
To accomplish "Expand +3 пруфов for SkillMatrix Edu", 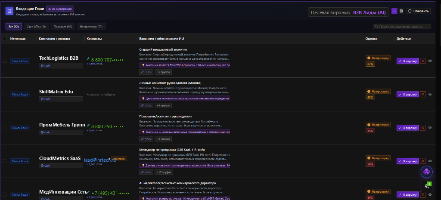I will tap(163, 106).
